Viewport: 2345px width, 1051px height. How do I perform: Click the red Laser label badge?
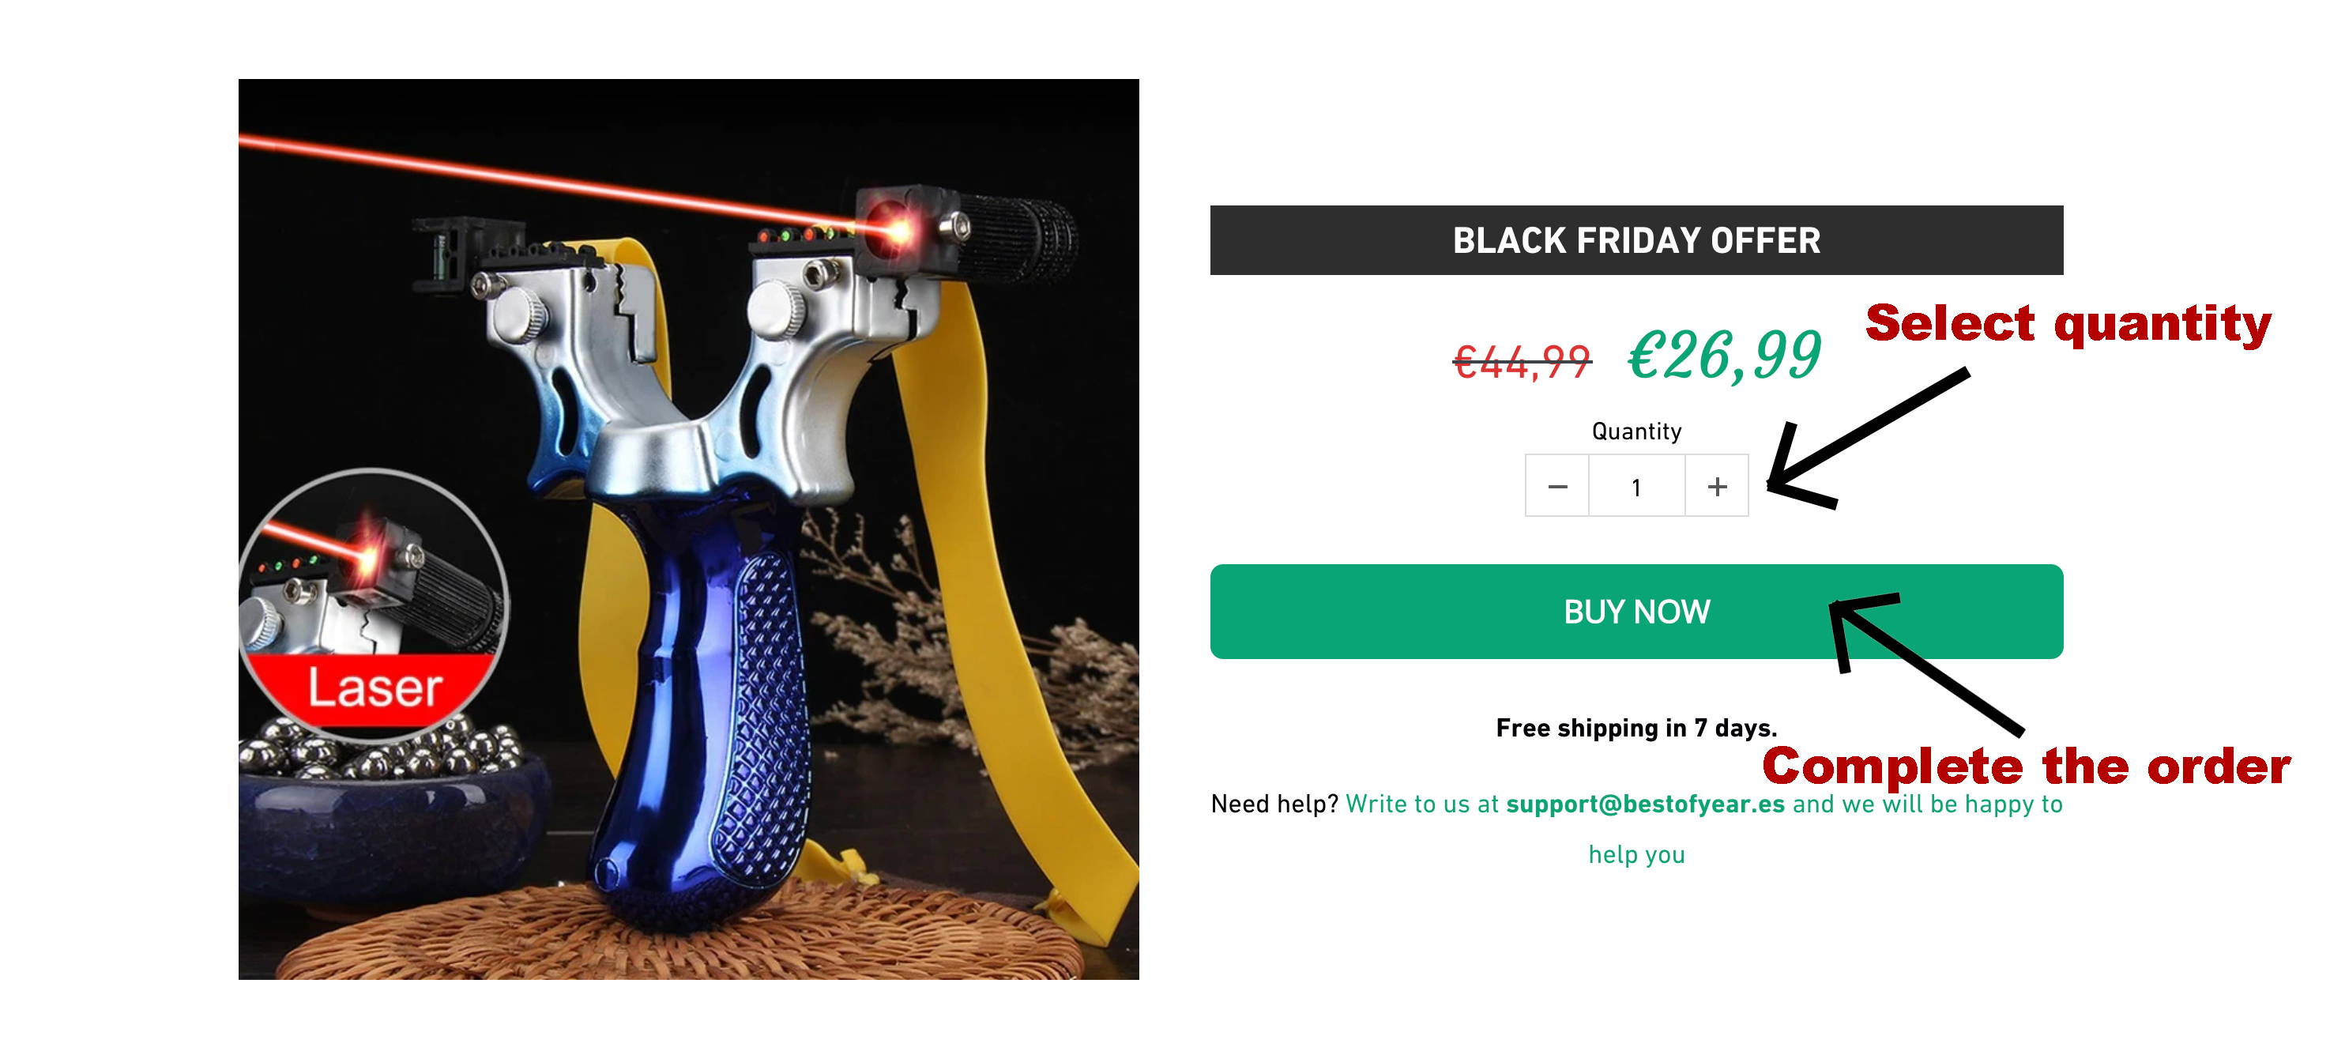click(x=373, y=687)
